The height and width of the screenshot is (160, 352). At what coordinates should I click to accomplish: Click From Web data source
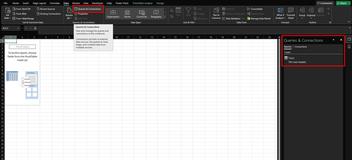[x=19, y=14]
